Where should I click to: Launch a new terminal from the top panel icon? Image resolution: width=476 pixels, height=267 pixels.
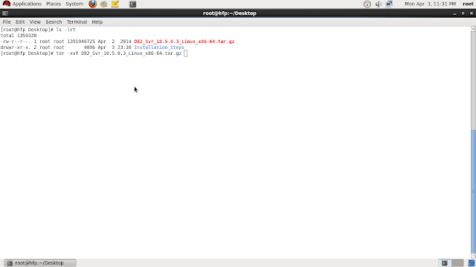click(132, 4)
